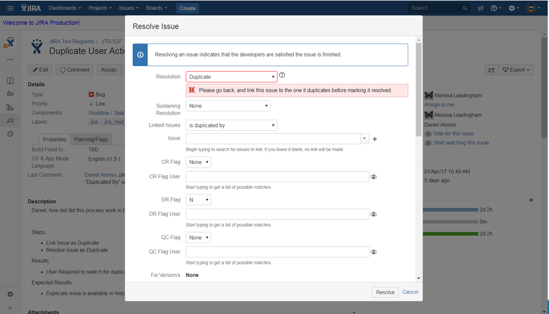The height and width of the screenshot is (314, 549).
Task: Click the plus icon beside Issue field
Action: point(375,139)
